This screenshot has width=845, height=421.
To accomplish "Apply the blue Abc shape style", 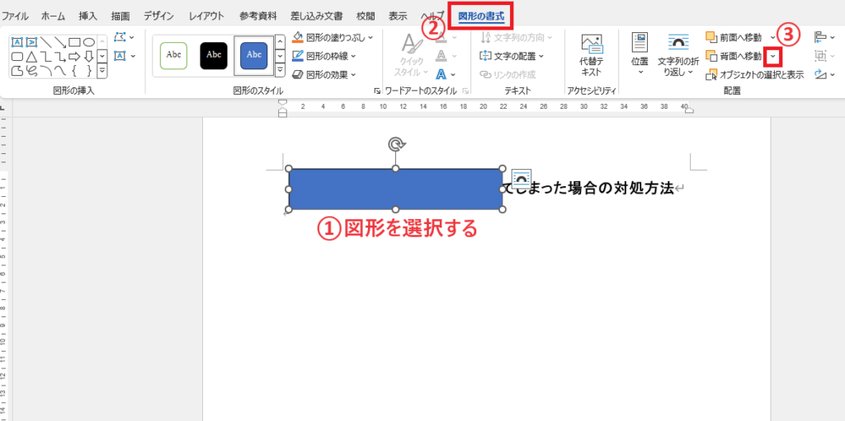I will 254,55.
